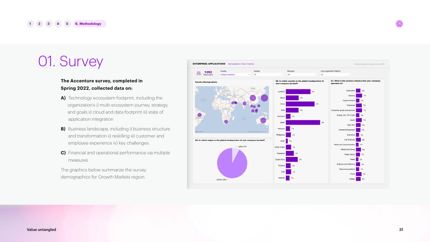
Task: Go to the home page icon
Action: click(x=399, y=24)
